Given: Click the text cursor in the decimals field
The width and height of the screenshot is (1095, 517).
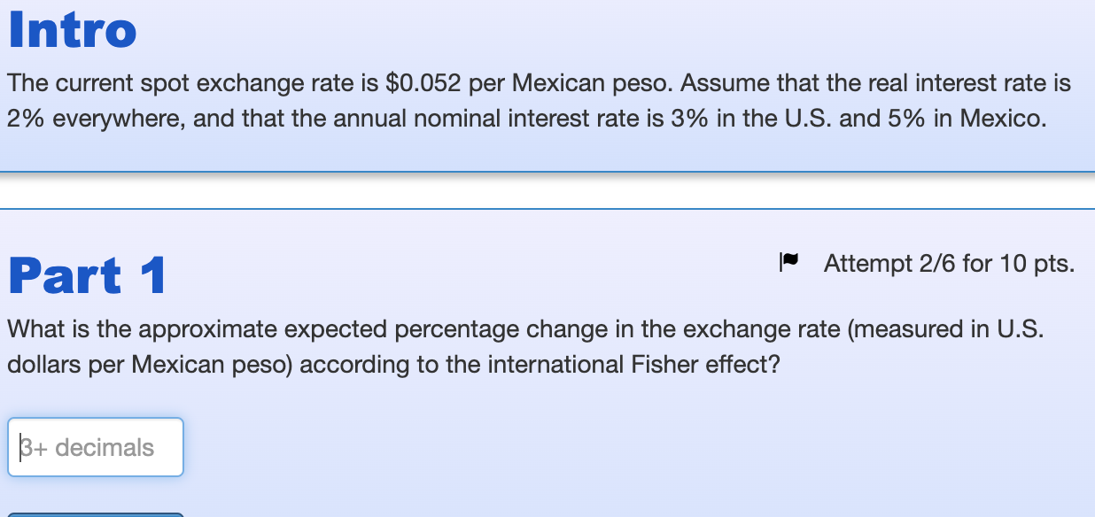Looking at the screenshot, I should (x=20, y=447).
